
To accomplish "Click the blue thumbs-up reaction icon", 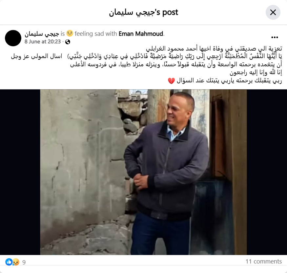I will click(9, 262).
